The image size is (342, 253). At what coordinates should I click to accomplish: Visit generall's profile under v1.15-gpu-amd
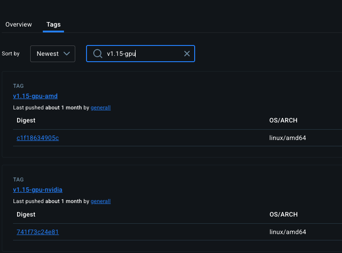pos(100,108)
